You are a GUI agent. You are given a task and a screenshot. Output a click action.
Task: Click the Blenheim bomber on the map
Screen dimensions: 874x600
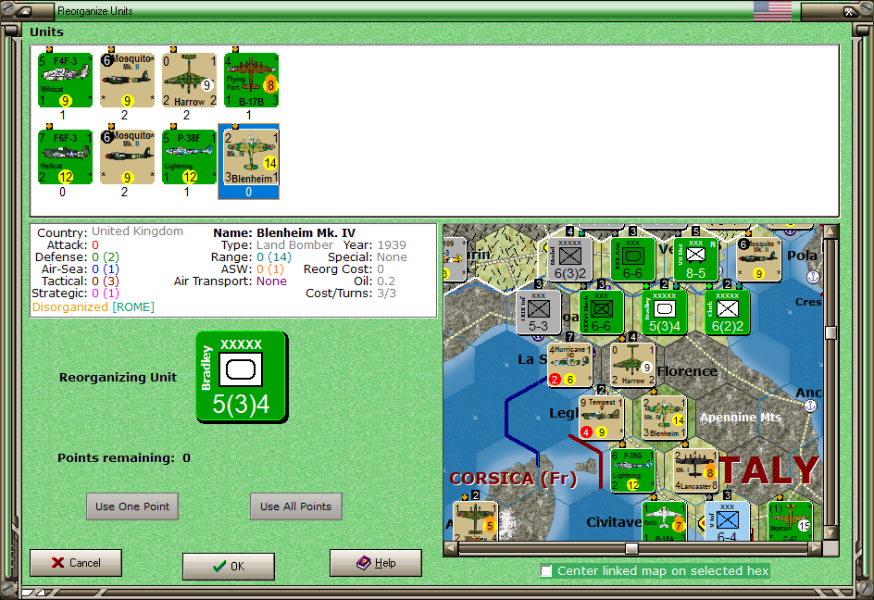664,418
